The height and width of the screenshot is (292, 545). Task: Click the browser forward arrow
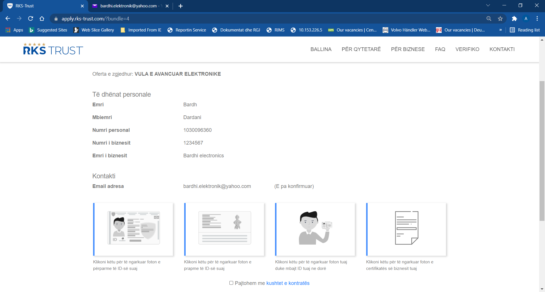[x=19, y=18]
